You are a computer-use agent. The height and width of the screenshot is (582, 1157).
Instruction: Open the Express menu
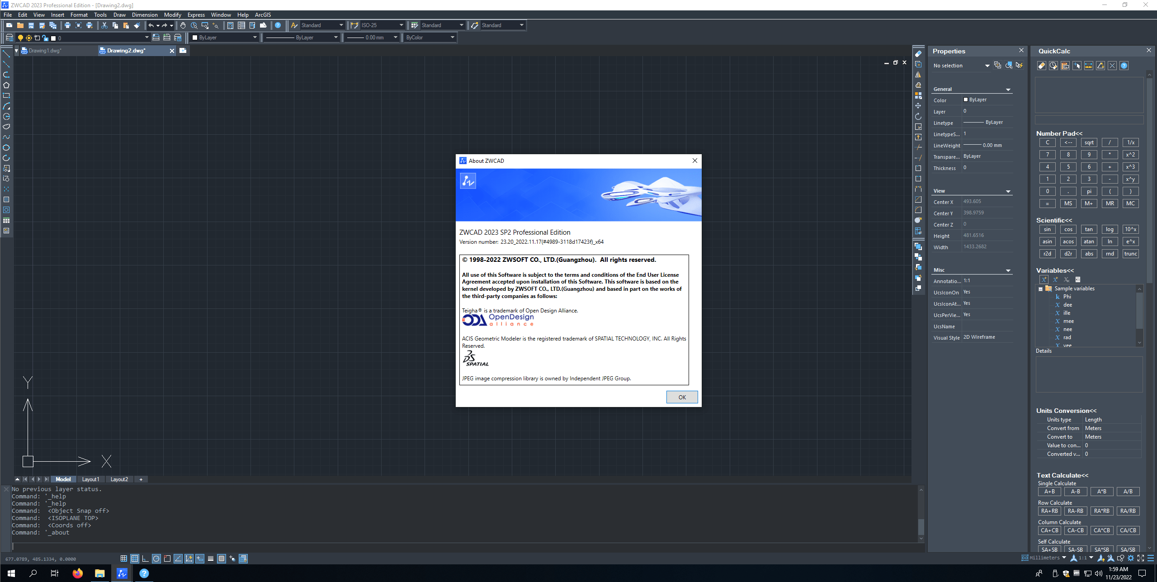[196, 15]
